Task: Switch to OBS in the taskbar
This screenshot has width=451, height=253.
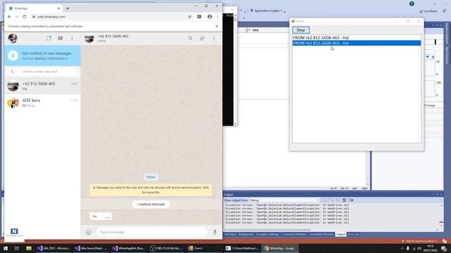Action: click(167, 248)
